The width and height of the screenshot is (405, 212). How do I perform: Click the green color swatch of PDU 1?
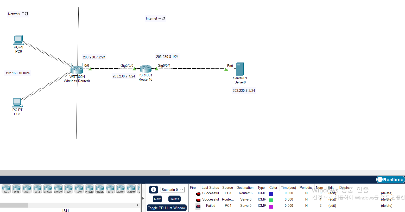click(271, 200)
